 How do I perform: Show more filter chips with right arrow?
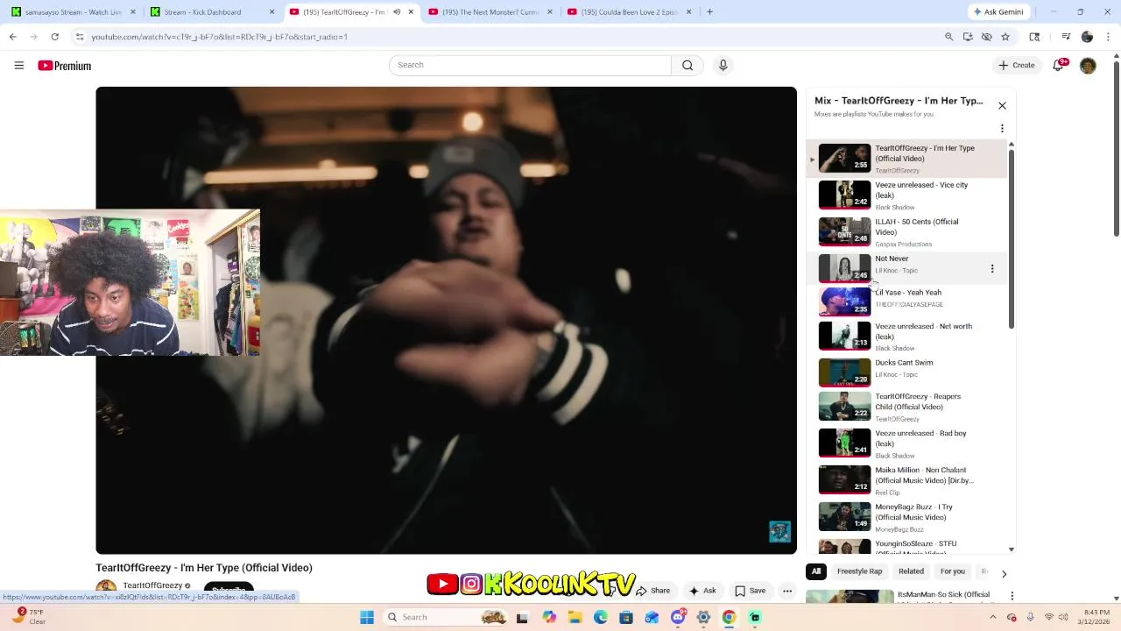point(1004,574)
